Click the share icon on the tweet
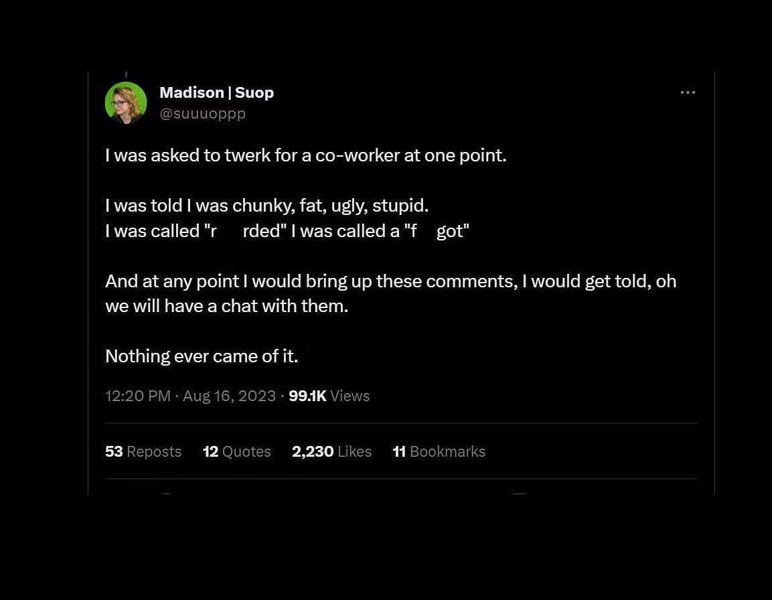 (x=636, y=496)
